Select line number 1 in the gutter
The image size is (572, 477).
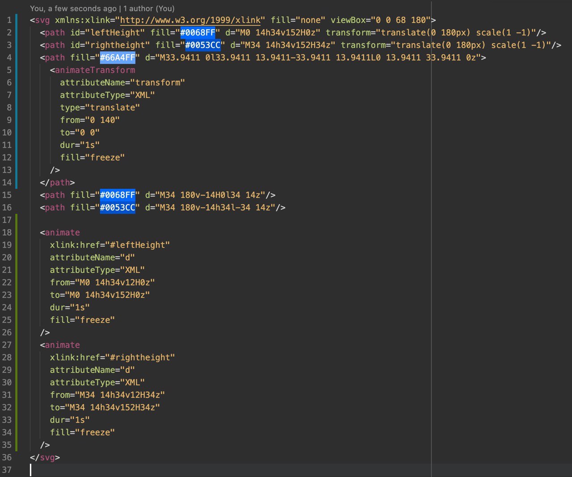(x=9, y=20)
